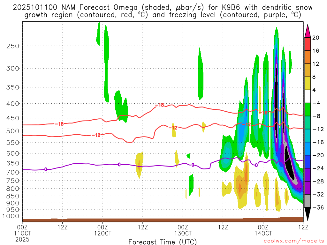This screenshot has width=327, height=245.
Task: Select the sea-green -8 to -12 swatch
Action: click(x=308, y=123)
